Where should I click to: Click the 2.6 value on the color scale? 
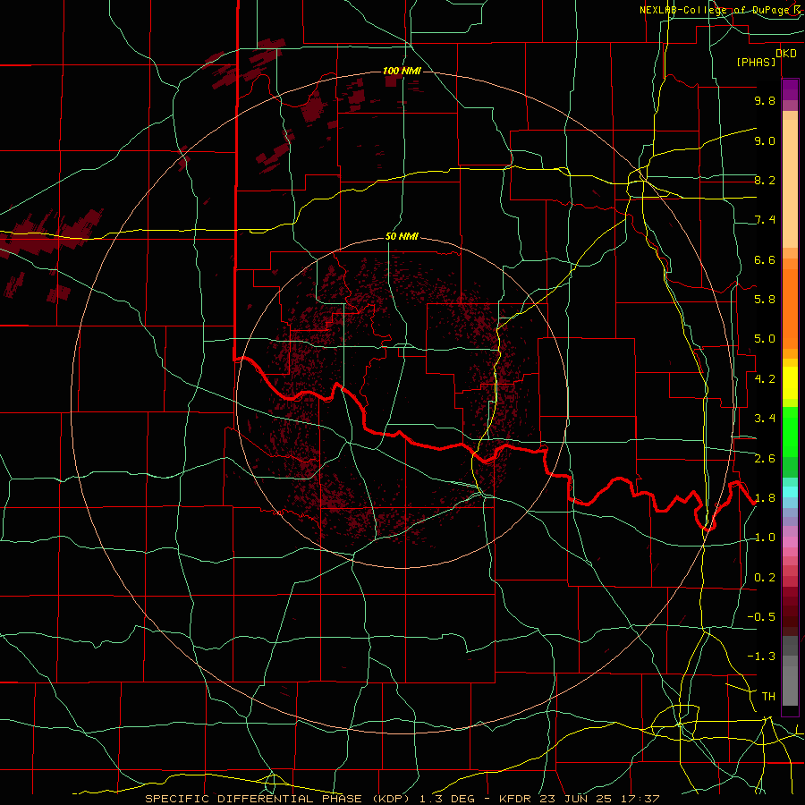765,459
